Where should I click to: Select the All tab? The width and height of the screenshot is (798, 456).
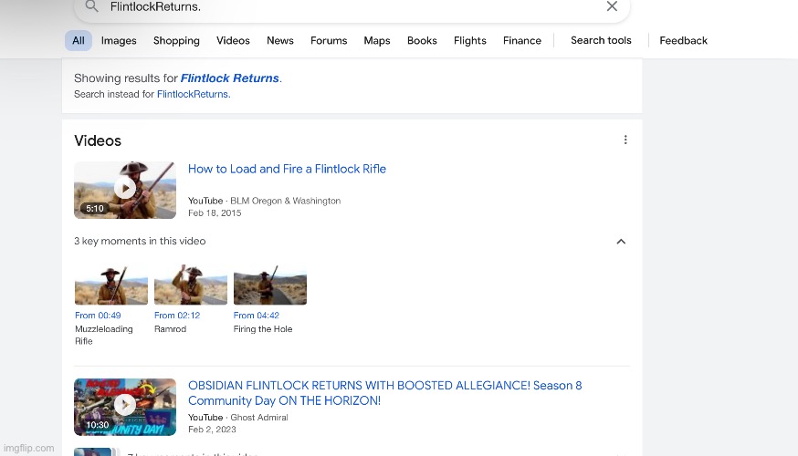click(79, 41)
